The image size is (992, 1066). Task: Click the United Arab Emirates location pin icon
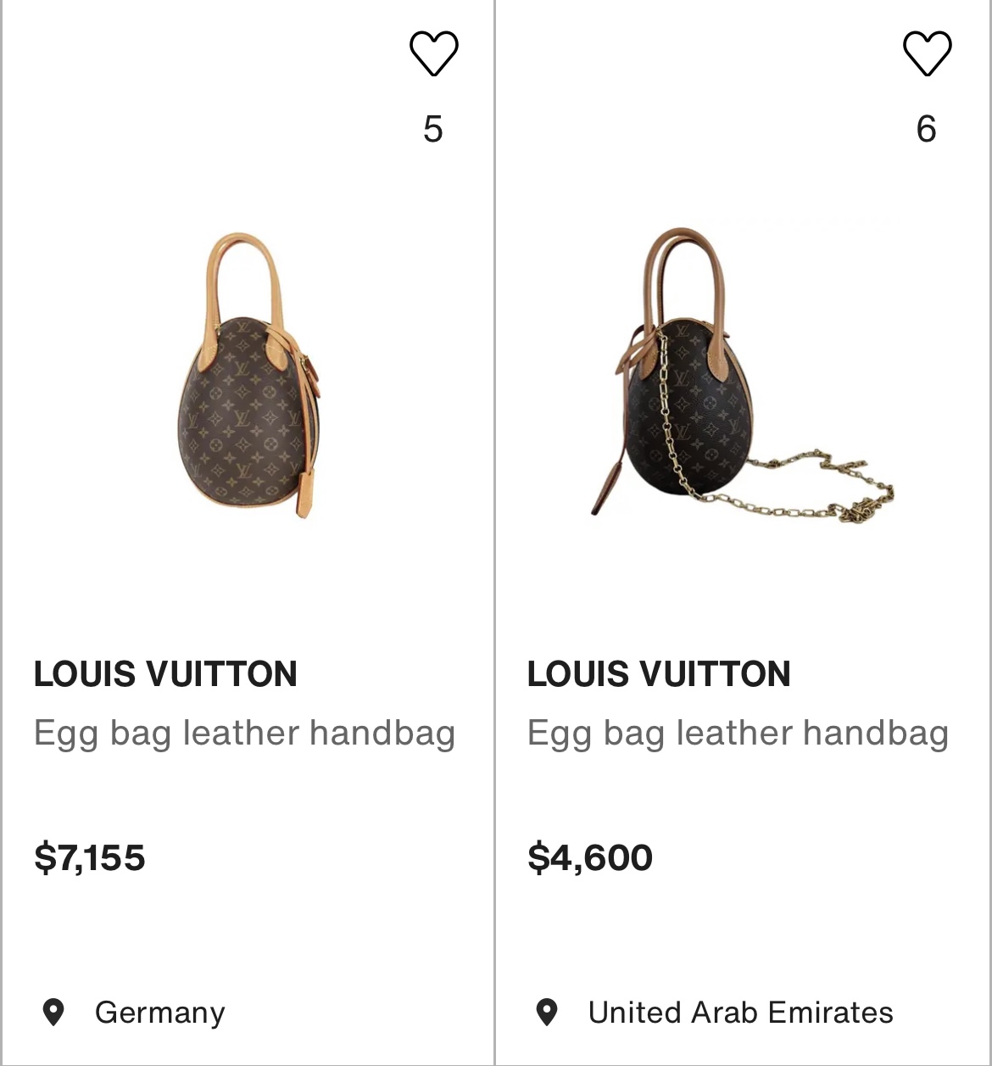click(547, 1012)
